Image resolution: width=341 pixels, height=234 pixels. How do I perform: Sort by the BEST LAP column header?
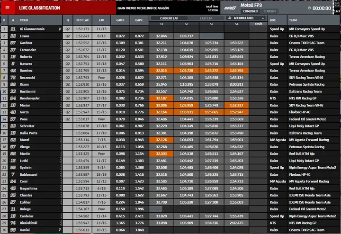[x=82, y=20]
